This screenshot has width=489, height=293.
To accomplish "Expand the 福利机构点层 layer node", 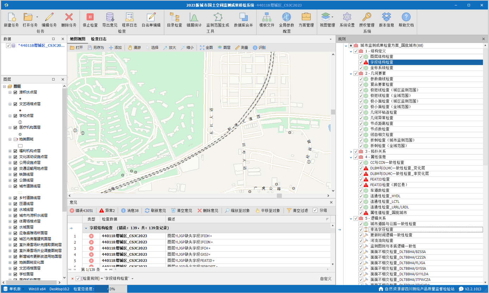I will pyautogui.click(x=10, y=151).
